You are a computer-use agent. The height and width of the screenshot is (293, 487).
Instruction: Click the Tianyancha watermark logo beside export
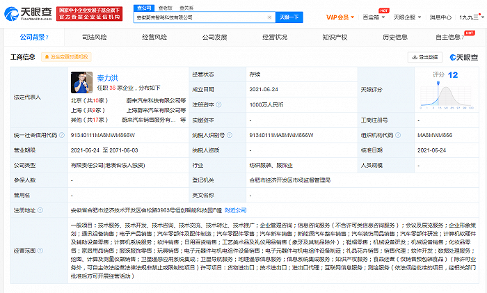[464, 57]
